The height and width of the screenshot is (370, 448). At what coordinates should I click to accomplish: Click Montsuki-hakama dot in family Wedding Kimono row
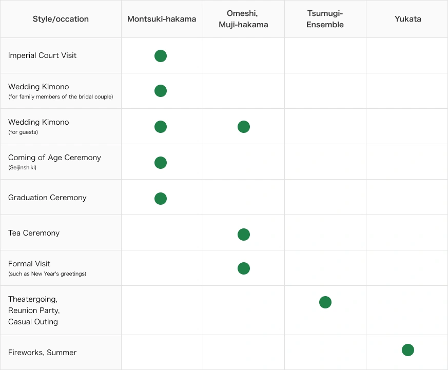[161, 91]
